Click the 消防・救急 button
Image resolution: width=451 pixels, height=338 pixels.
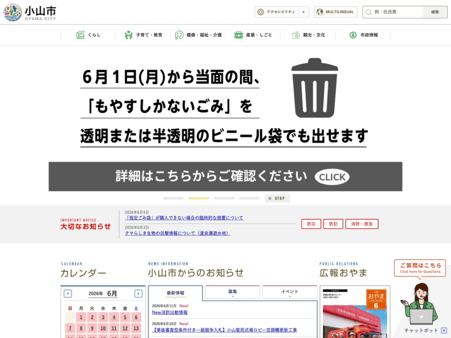(x=362, y=224)
